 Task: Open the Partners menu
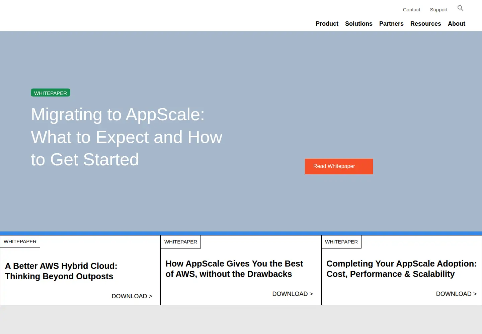click(x=391, y=24)
